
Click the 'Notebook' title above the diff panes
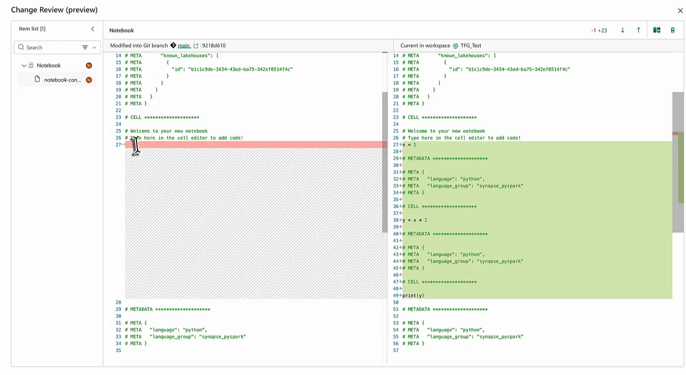tap(122, 31)
